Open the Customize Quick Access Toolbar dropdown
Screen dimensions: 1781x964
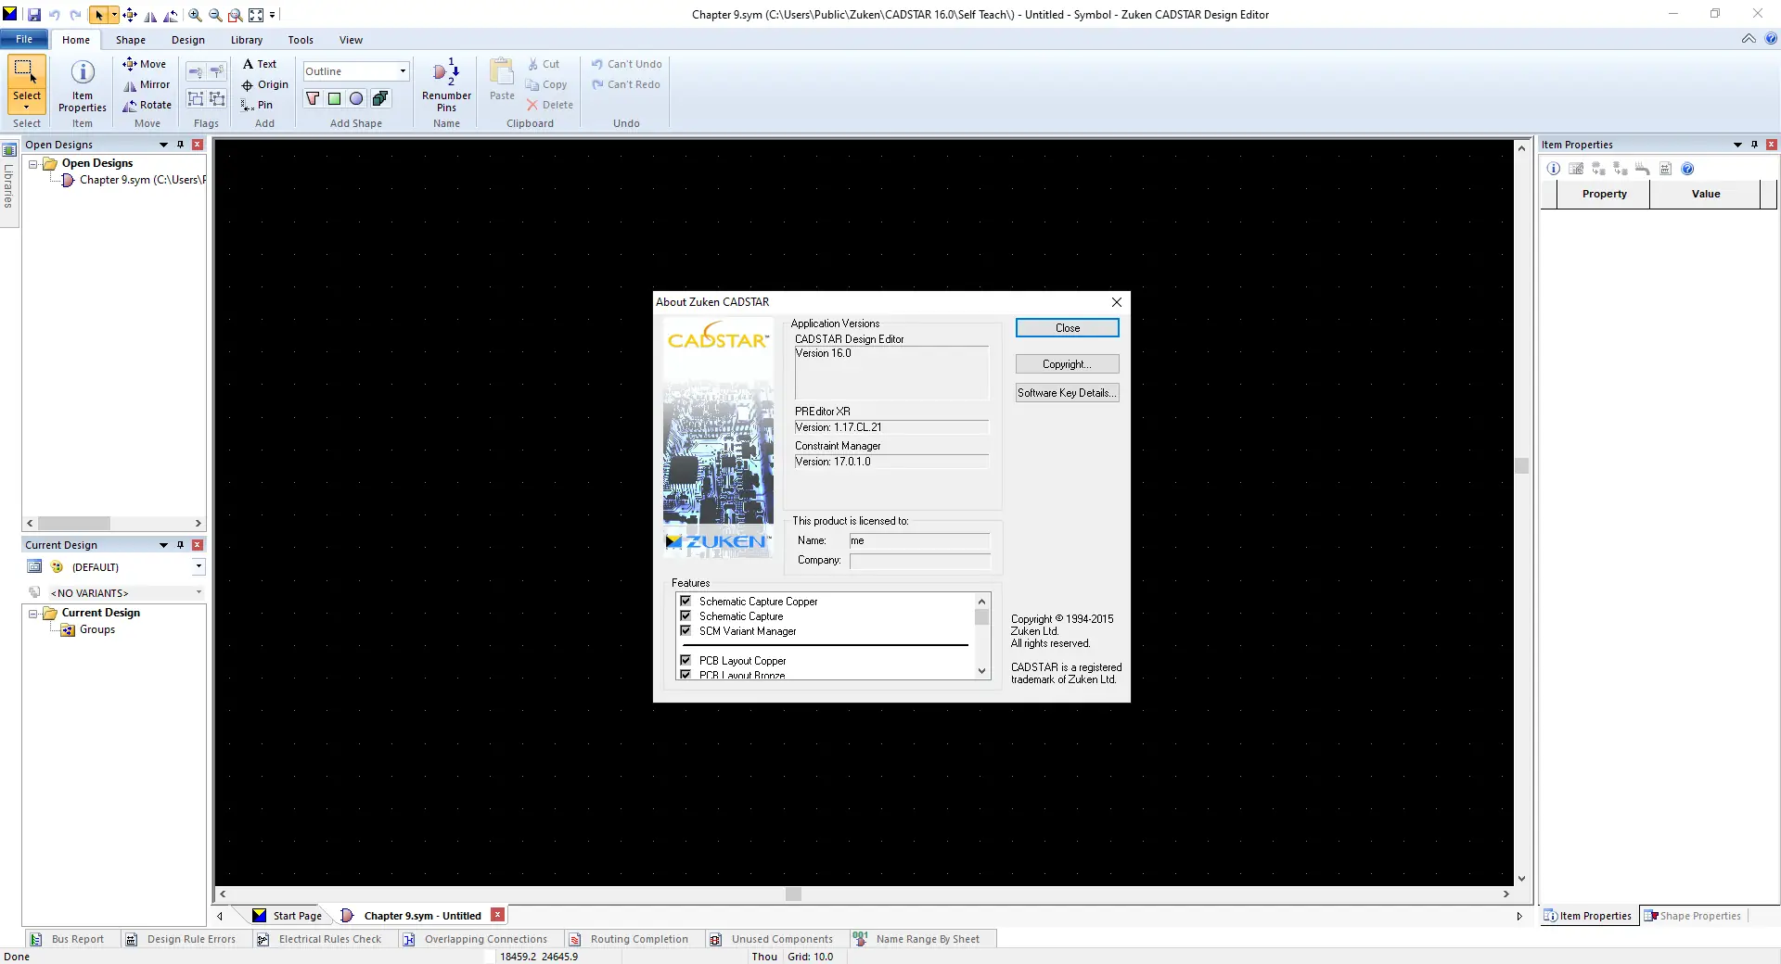pos(272,15)
